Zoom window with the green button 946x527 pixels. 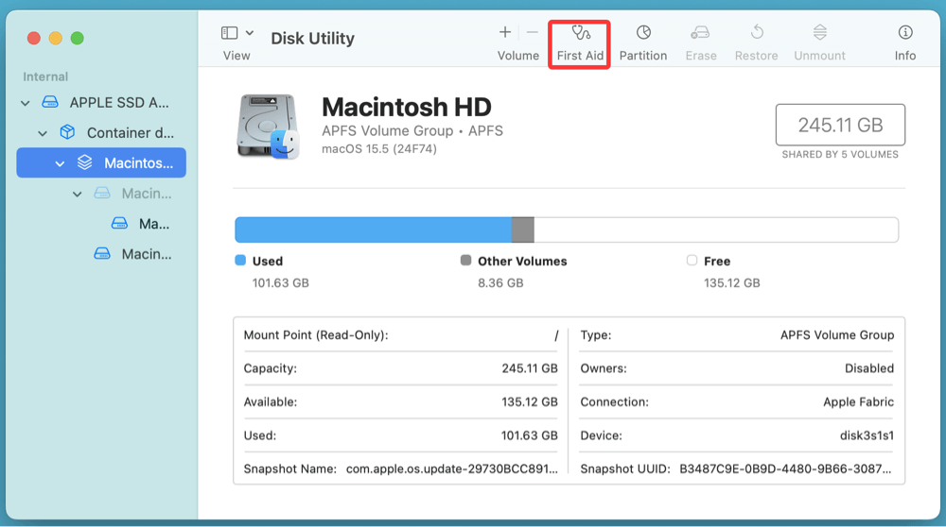78,39
